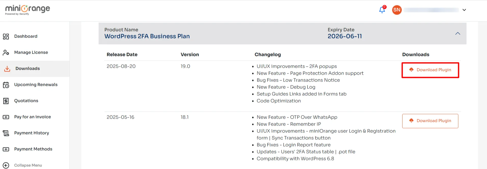Click the notification bell icon

click(382, 10)
